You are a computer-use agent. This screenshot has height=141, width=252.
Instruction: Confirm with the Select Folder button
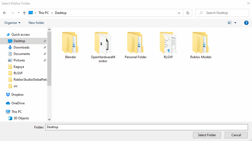click(207, 135)
